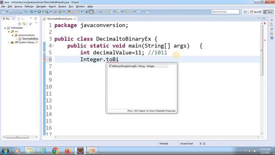The image size is (275, 155).
Task: Open PowerPoint from the taskbar
Action: (92, 151)
